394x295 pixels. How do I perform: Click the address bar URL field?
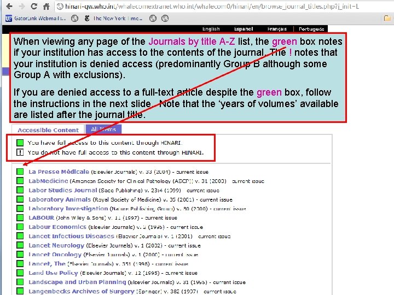(224, 6)
